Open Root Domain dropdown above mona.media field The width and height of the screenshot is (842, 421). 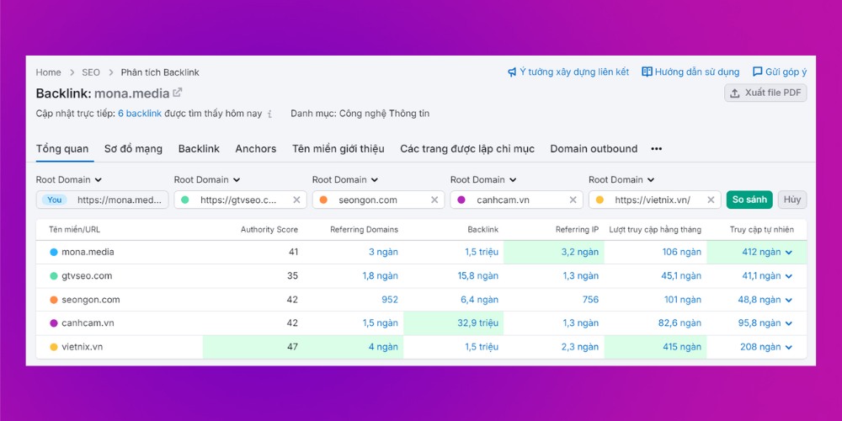click(x=69, y=180)
